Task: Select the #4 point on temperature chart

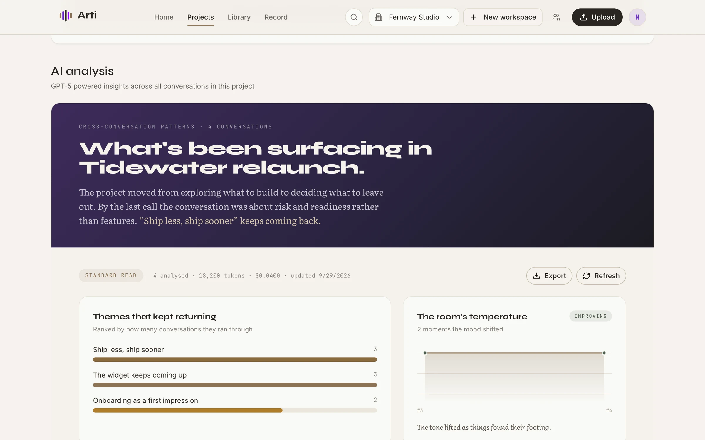Action: coord(604,353)
